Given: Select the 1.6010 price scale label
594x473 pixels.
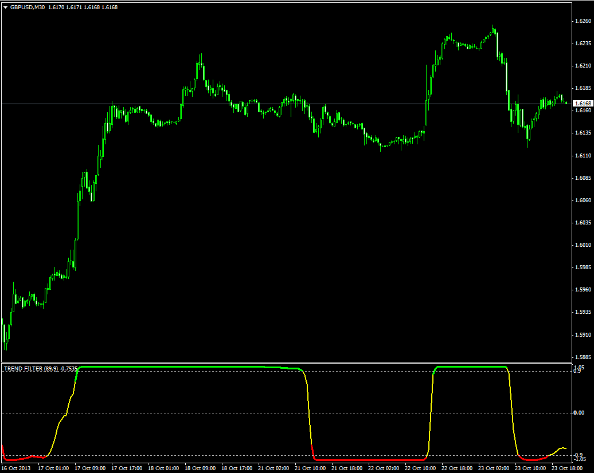Looking at the screenshot, I should pyautogui.click(x=583, y=245).
